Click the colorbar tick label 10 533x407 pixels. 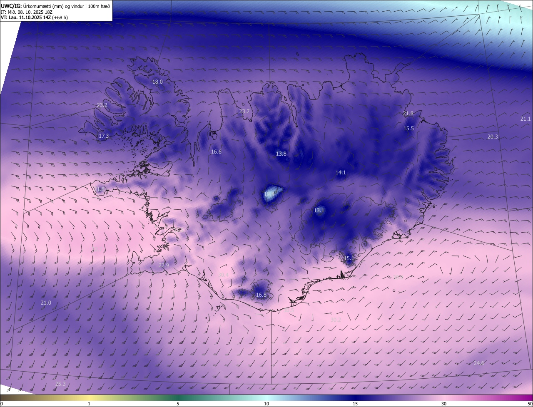(x=266, y=404)
